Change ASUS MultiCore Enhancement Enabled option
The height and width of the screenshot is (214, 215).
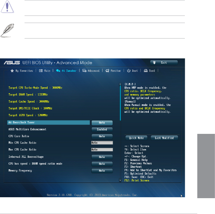[102, 130]
